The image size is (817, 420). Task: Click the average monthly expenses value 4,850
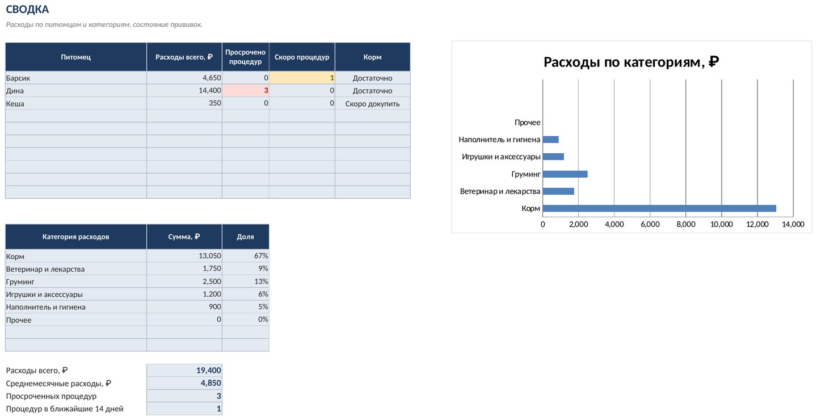tap(184, 383)
